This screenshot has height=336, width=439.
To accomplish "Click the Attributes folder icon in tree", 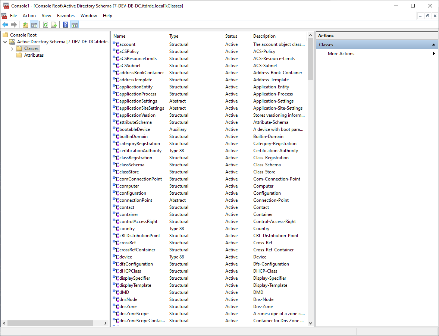I will (x=19, y=55).
